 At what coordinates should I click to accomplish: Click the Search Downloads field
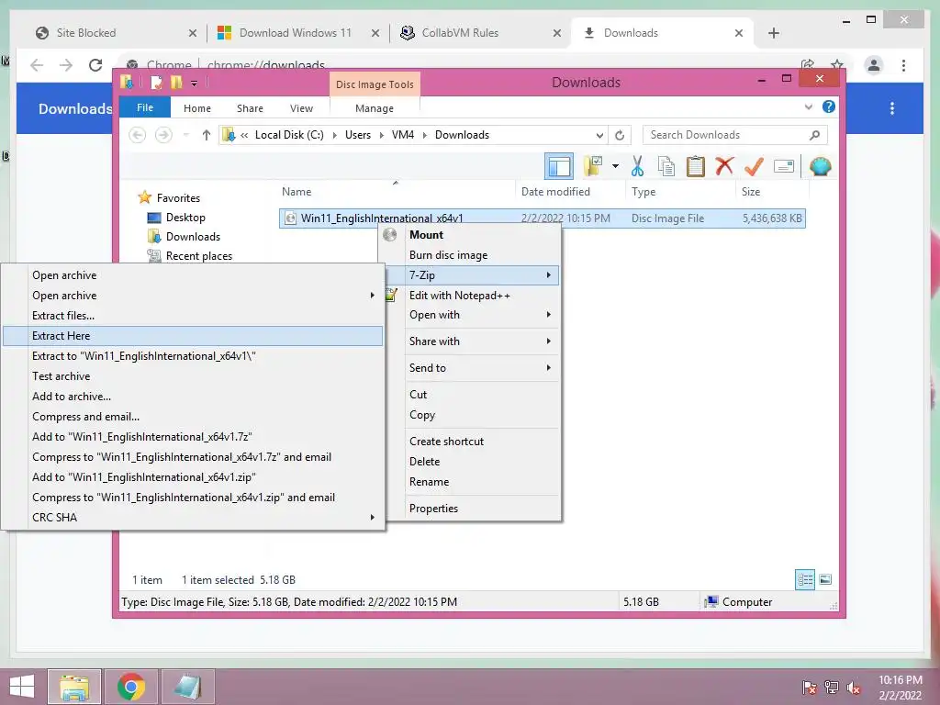click(x=734, y=135)
